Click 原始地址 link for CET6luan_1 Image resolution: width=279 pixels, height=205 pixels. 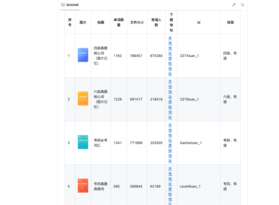tap(170, 110)
